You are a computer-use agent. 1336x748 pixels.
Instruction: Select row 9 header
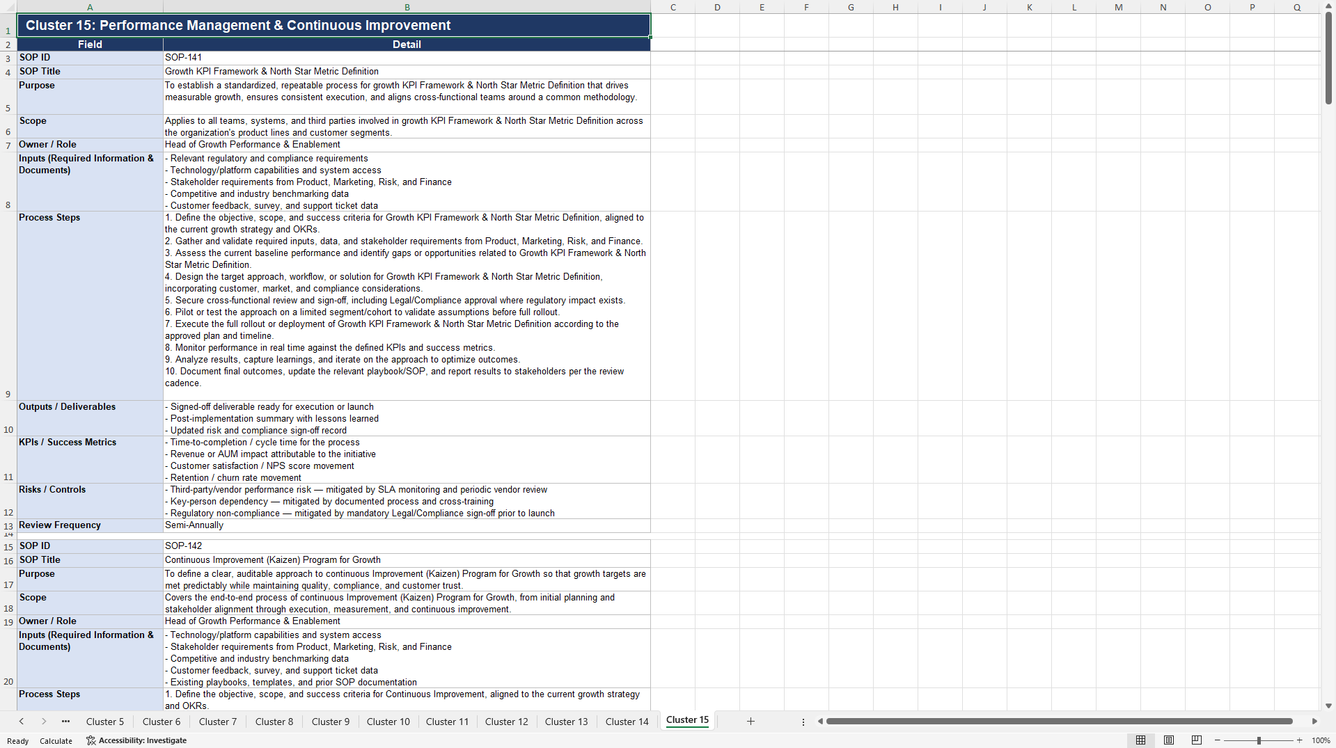click(8, 305)
